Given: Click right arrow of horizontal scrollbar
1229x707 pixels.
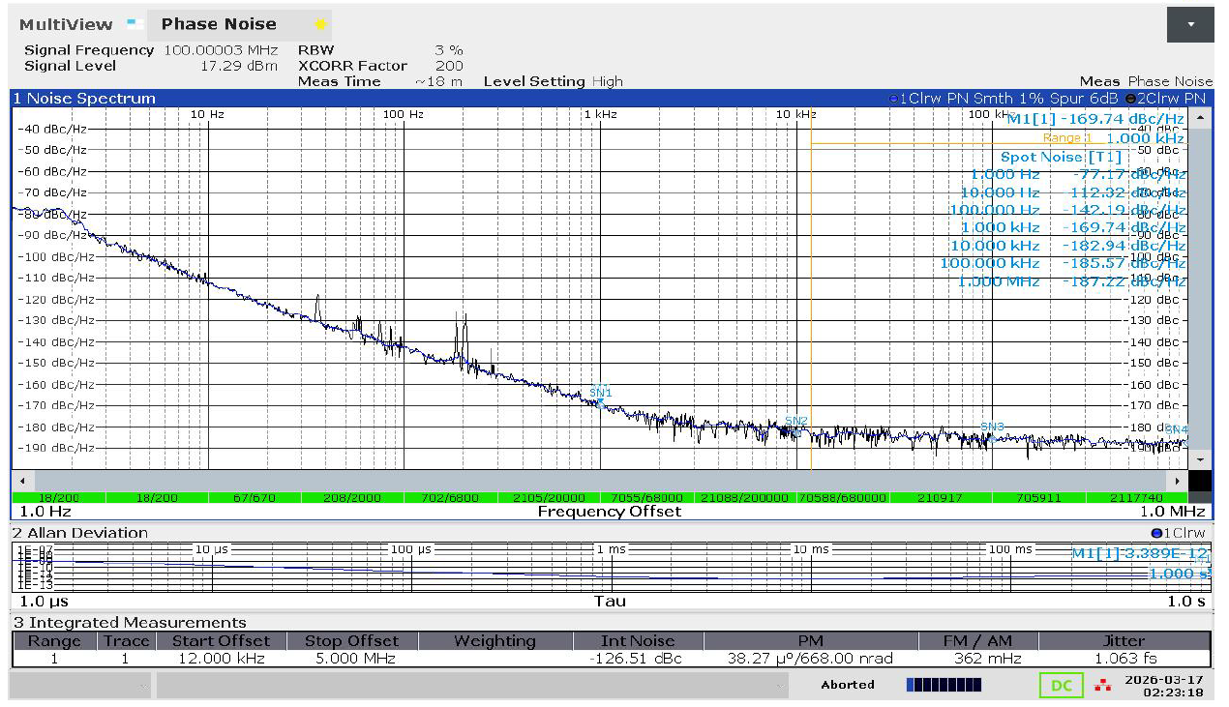Looking at the screenshot, I should [x=1178, y=481].
